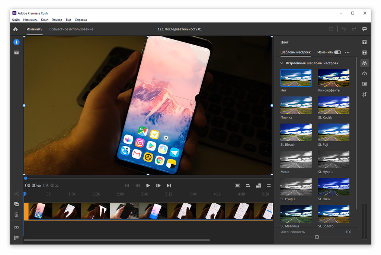Undo the last action
Image resolution: width=381 pixels, height=255 pixels.
click(x=343, y=29)
